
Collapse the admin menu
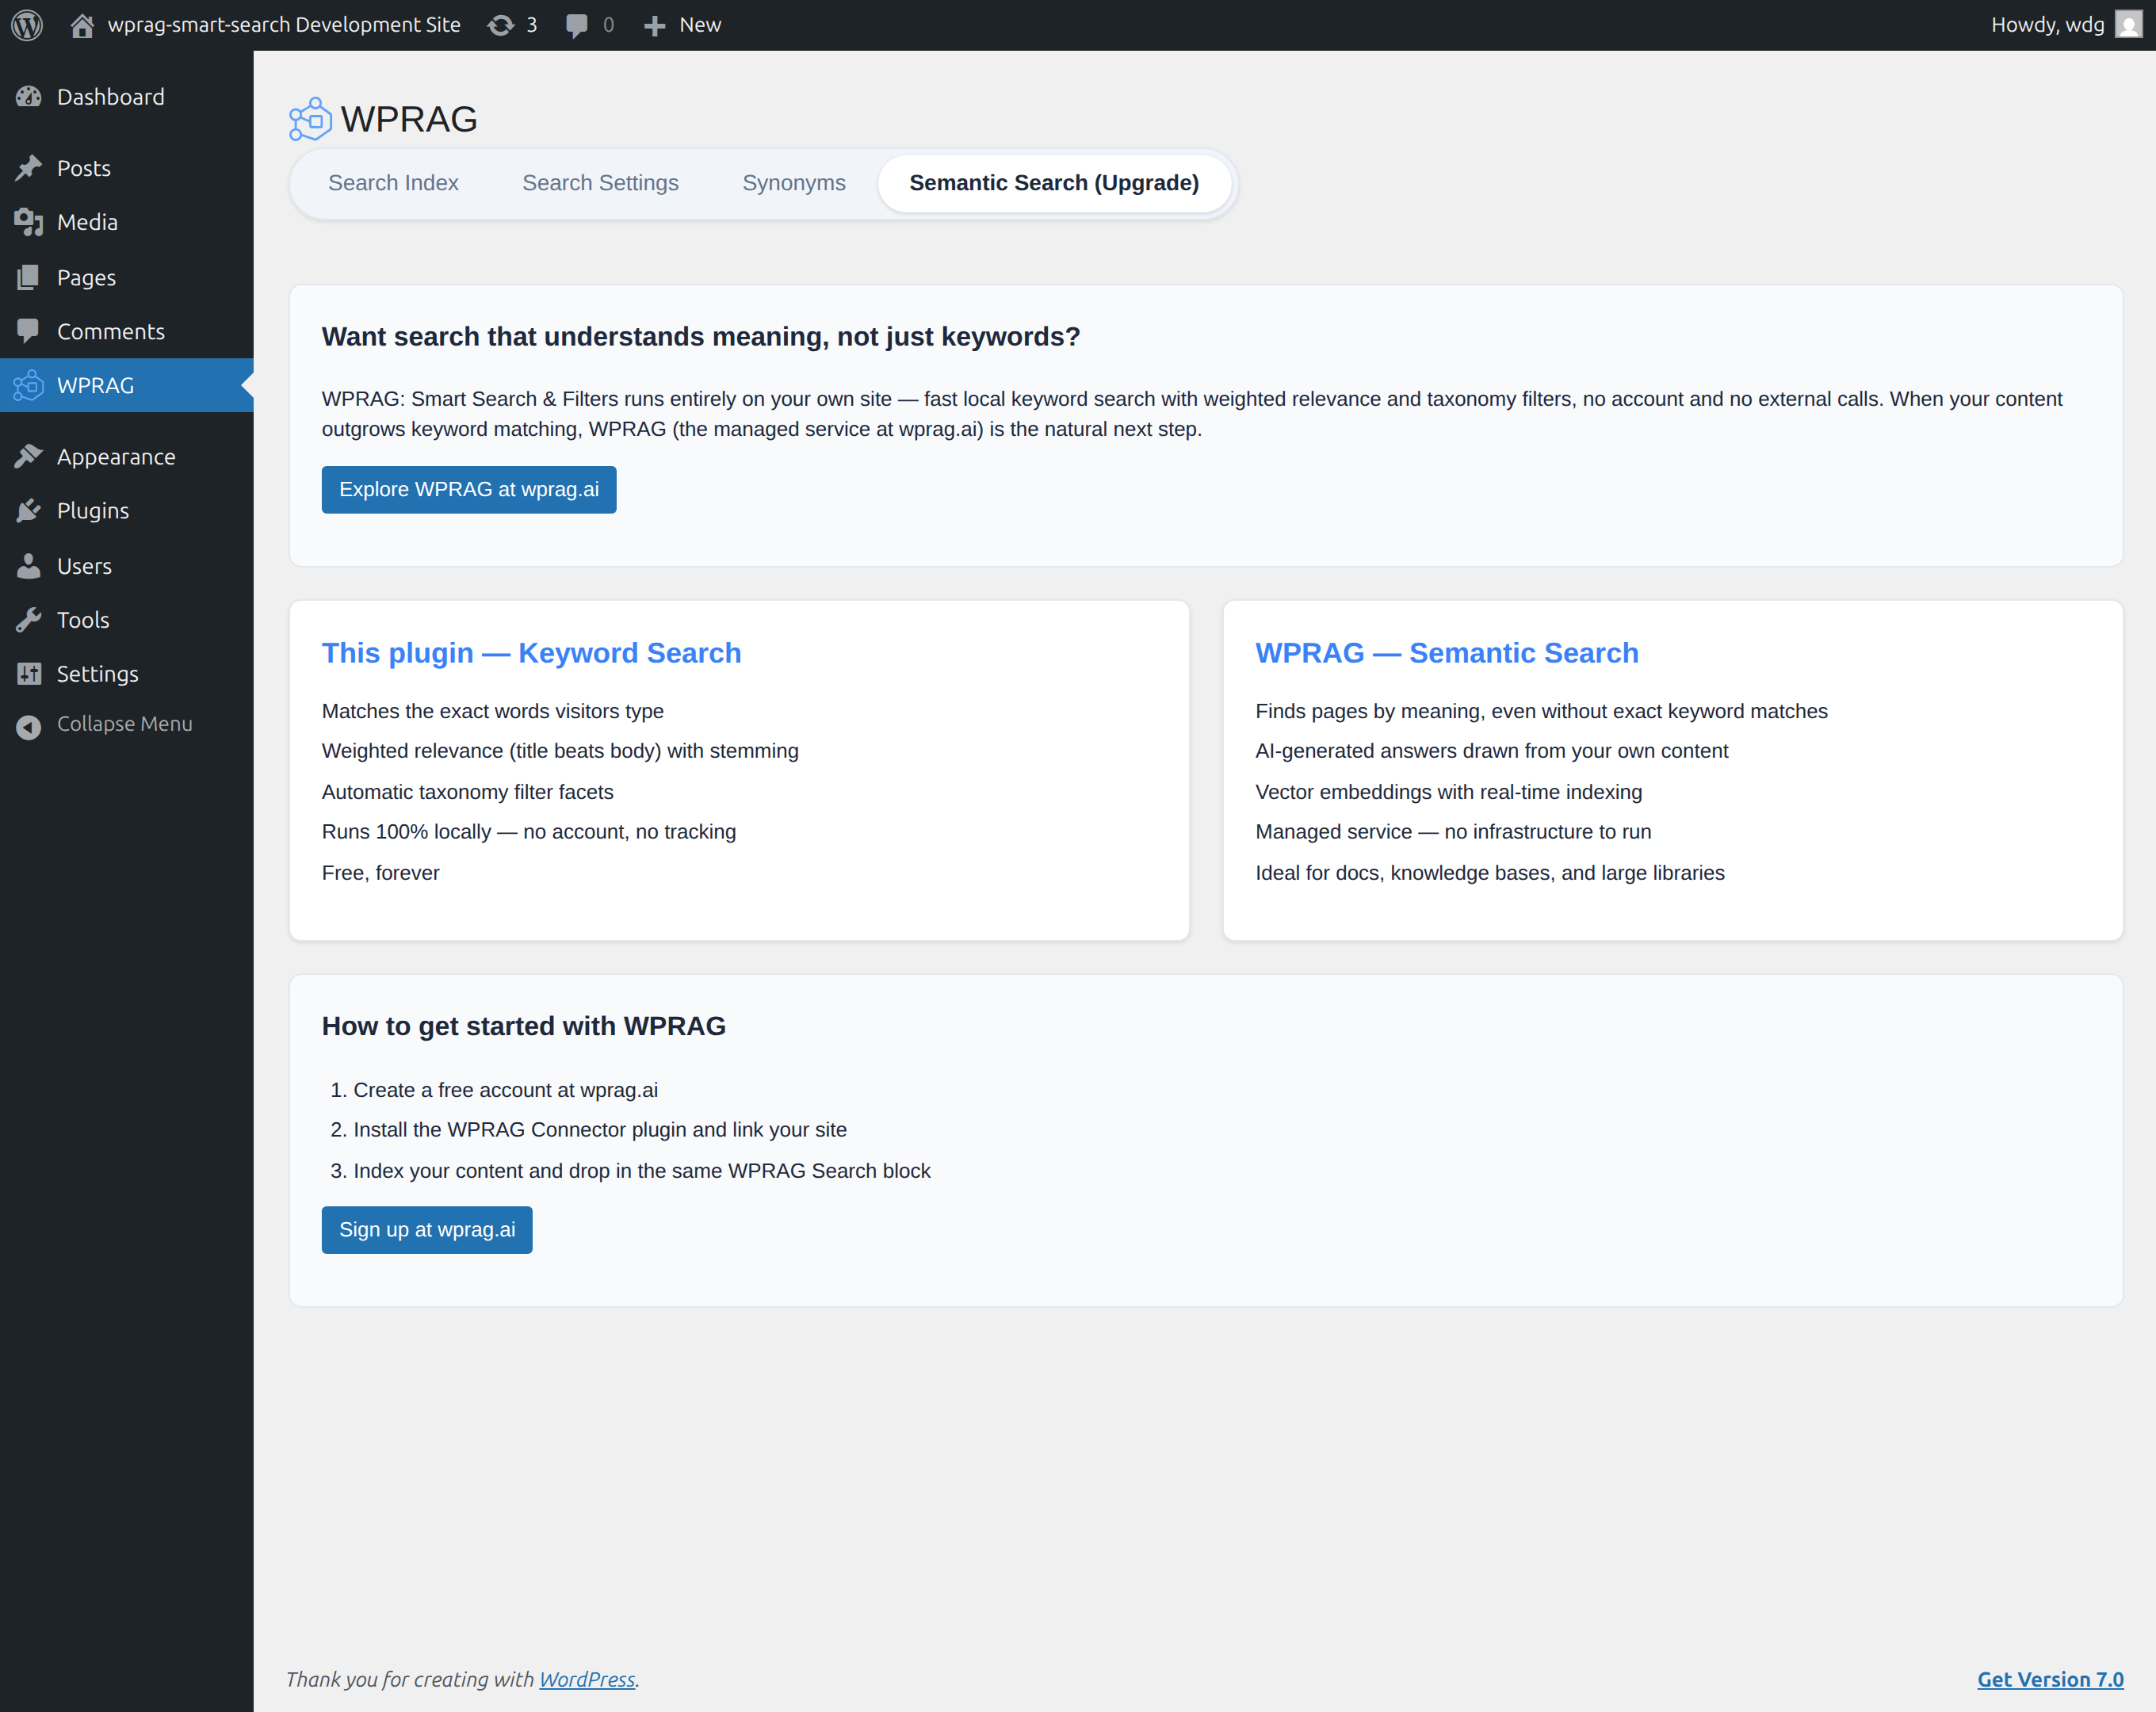click(x=127, y=725)
